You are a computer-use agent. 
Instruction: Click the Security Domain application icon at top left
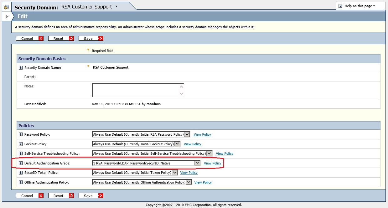[x=6, y=6]
